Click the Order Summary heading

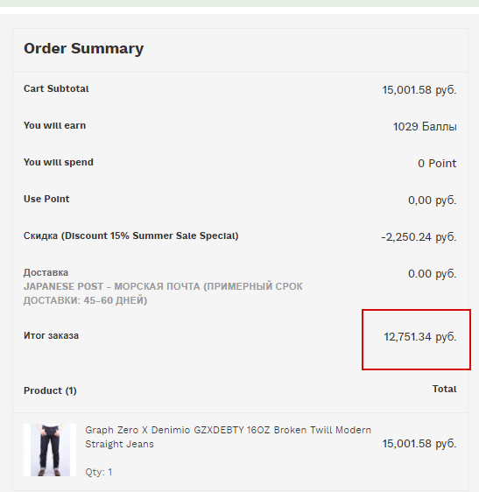click(83, 49)
